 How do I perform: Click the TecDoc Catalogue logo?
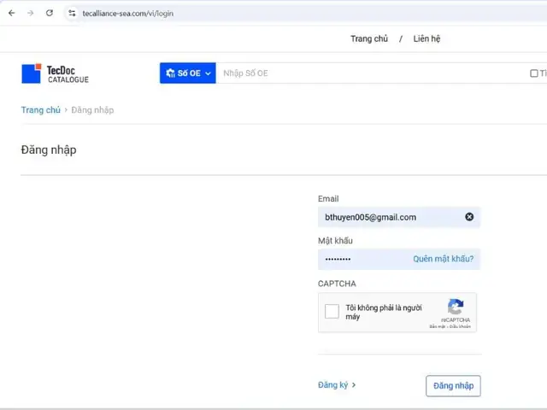click(55, 73)
